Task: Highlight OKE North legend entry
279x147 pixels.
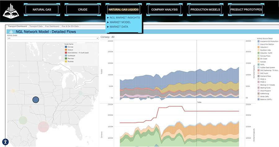Action: coord(263,73)
